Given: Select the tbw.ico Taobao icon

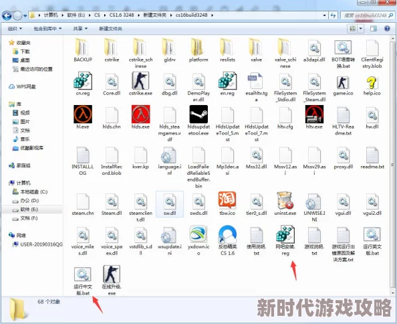Looking at the screenshot, I should click(227, 204).
